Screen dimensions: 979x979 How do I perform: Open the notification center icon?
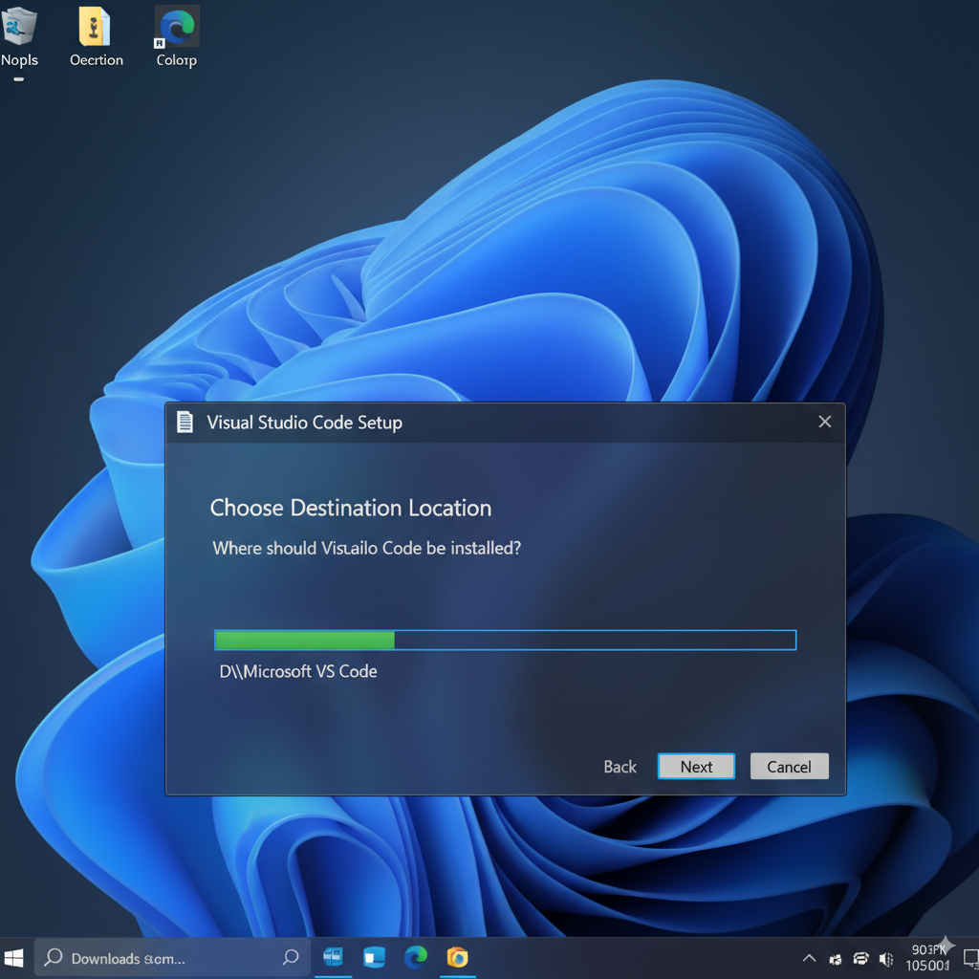971,958
